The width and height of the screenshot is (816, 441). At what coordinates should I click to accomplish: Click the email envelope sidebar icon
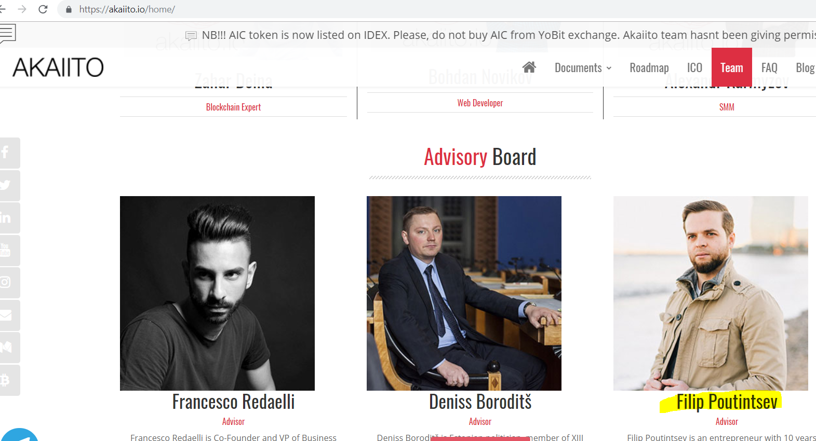coord(8,315)
